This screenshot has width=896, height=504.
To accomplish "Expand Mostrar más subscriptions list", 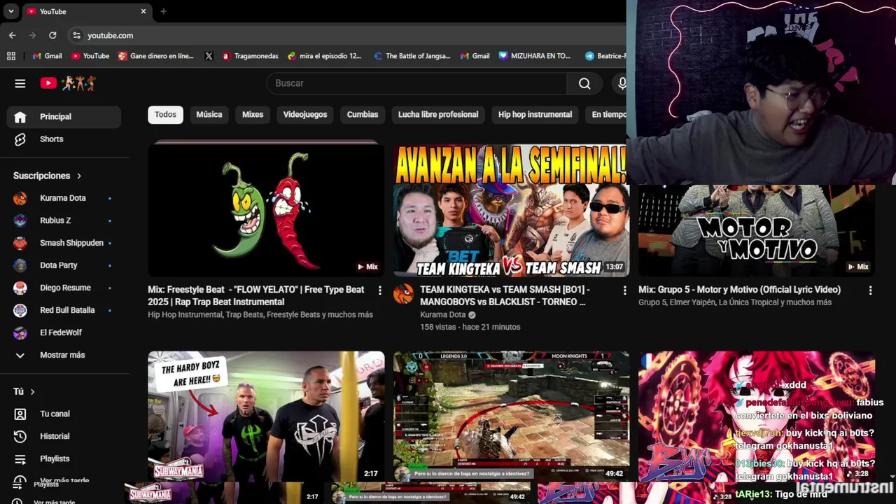I will point(64,355).
